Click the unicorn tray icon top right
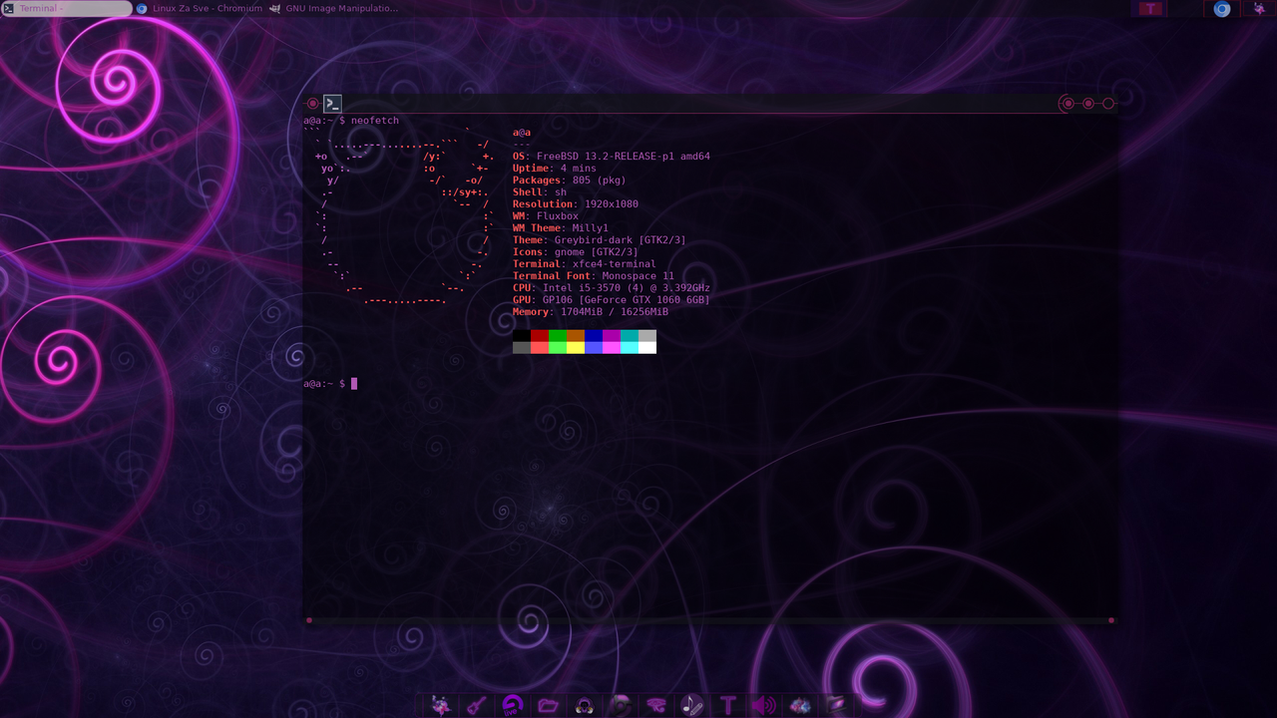Viewport: 1277px width, 718px height. pyautogui.click(x=1259, y=8)
